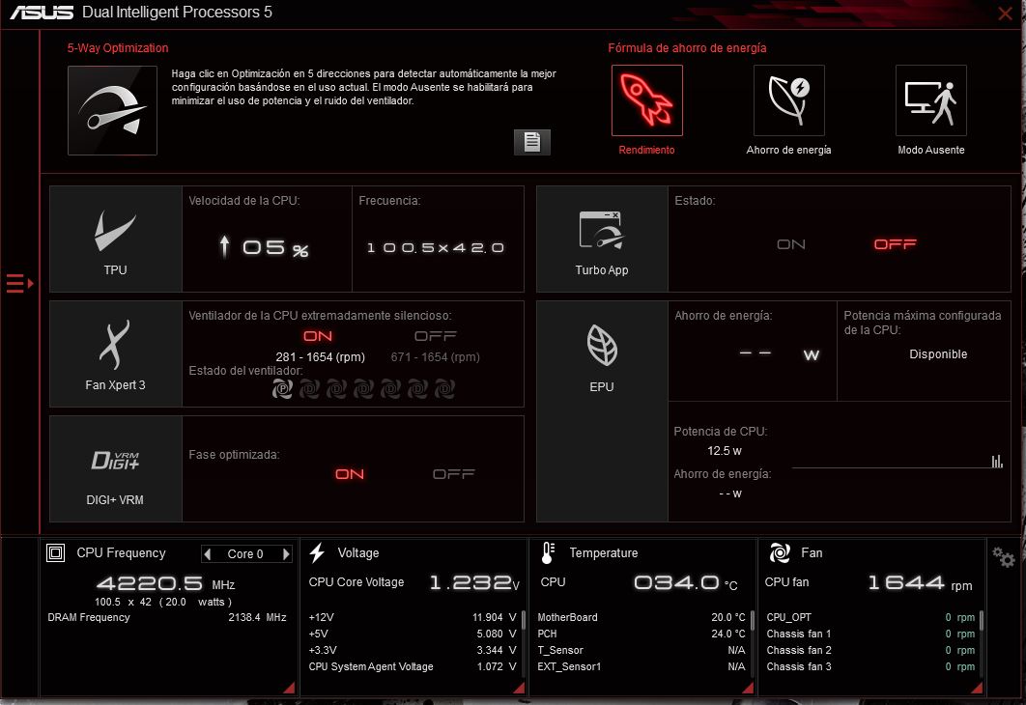Start 5-Way Optimization speedometer icon
The height and width of the screenshot is (705, 1026).
[x=112, y=110]
